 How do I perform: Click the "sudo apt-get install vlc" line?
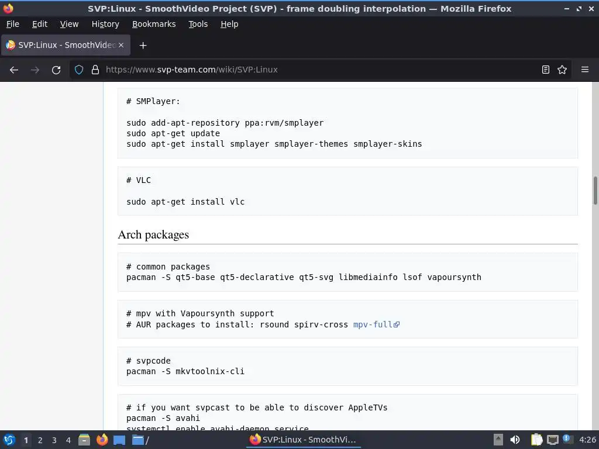click(x=185, y=202)
